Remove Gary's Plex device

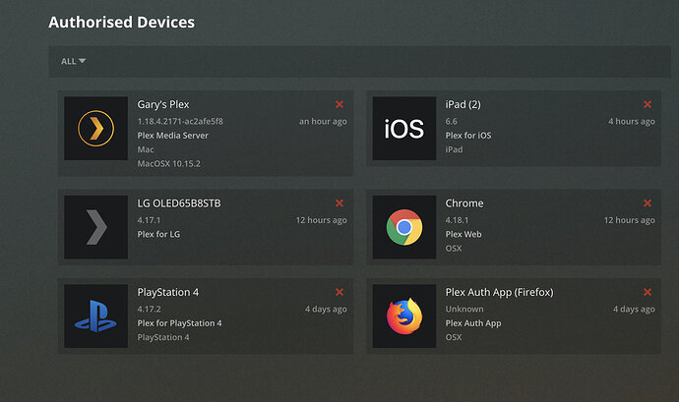click(x=339, y=104)
